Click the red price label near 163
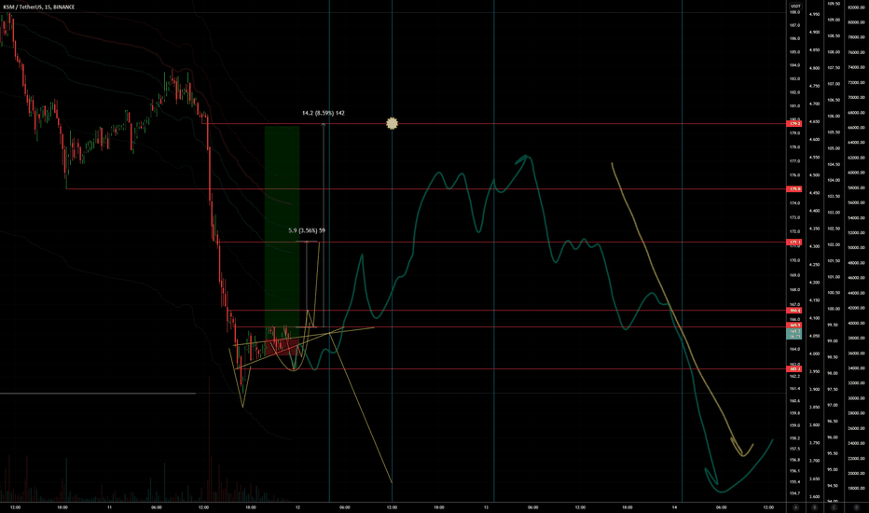 (x=794, y=368)
